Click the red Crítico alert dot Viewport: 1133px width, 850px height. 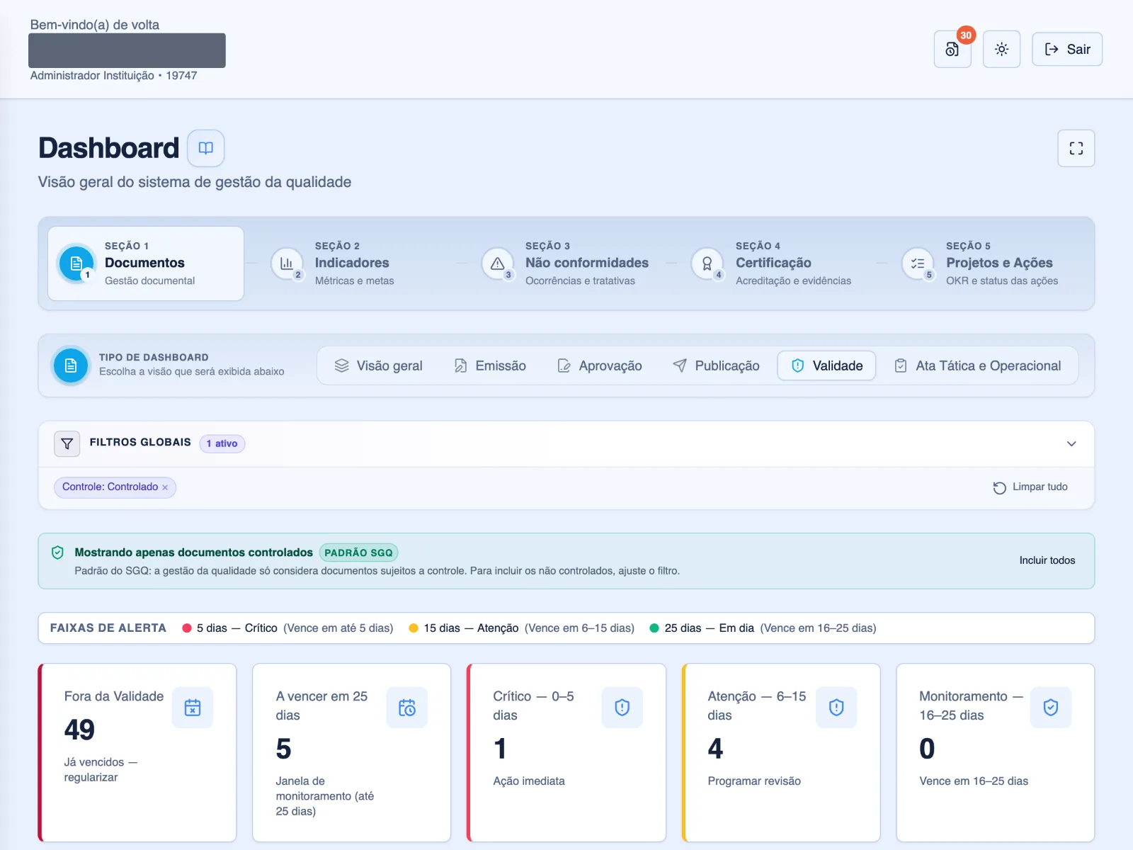coord(187,628)
